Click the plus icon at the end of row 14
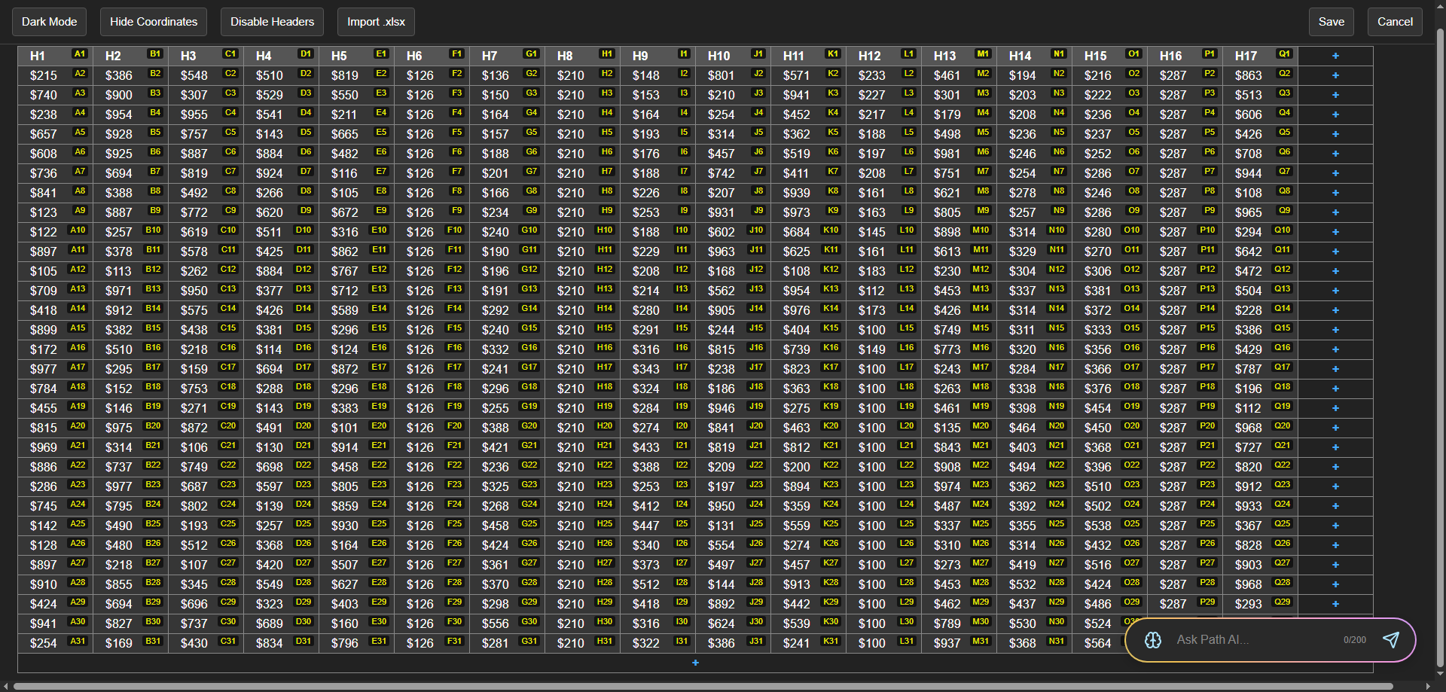This screenshot has width=1446, height=692. click(1335, 310)
